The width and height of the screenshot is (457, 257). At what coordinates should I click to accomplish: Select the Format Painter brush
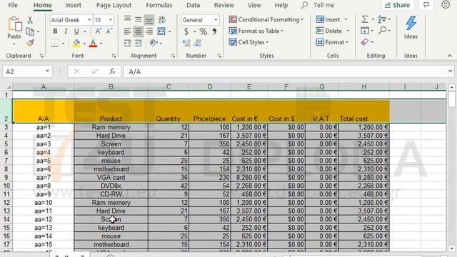(x=30, y=43)
